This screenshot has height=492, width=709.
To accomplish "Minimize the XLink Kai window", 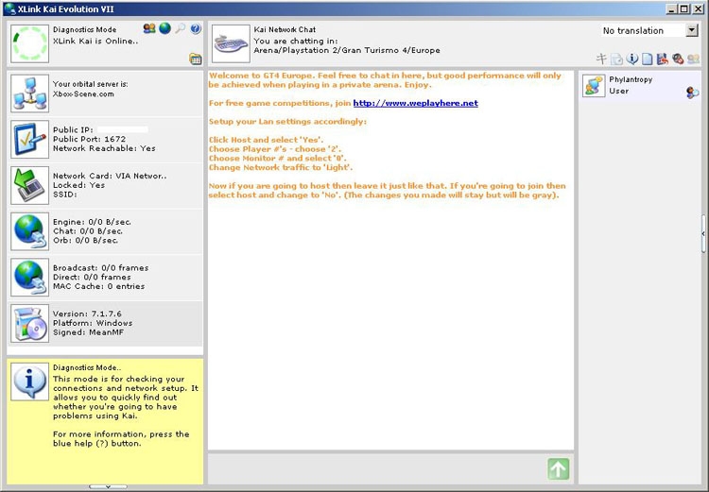I will coord(672,8).
